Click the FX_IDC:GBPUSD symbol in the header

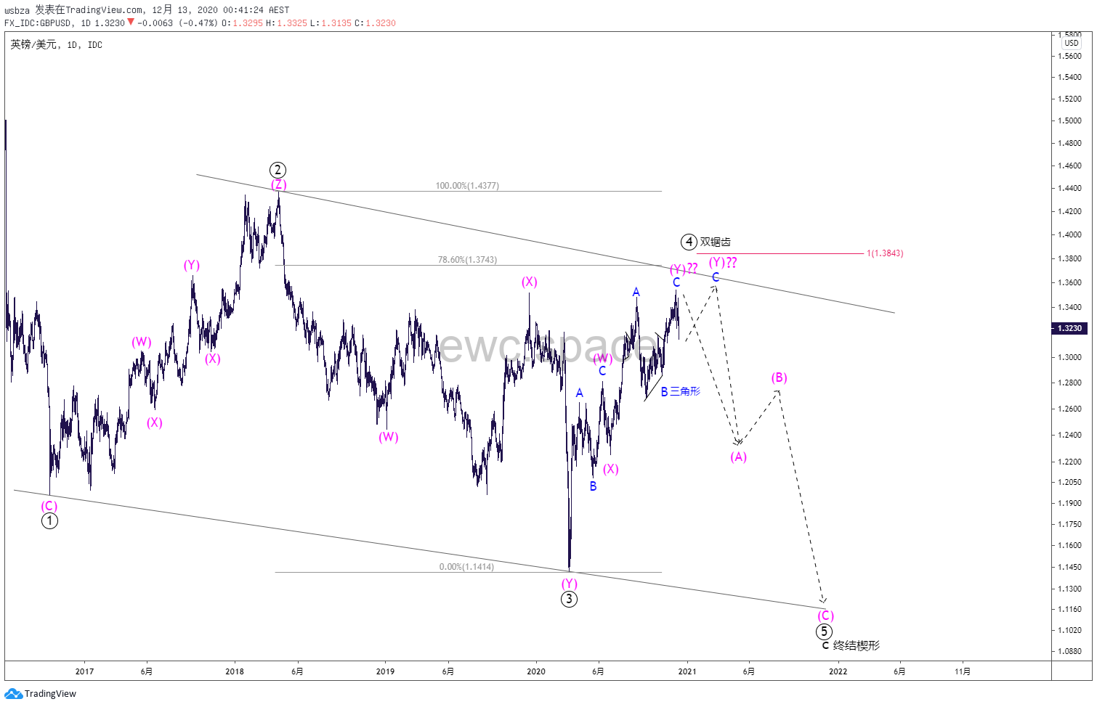[x=38, y=23]
